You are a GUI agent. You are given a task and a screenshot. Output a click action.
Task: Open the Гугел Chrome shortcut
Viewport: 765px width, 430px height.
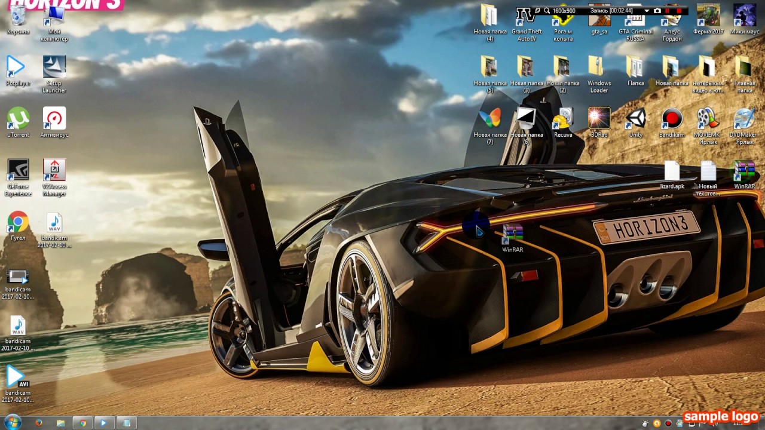[x=18, y=226]
